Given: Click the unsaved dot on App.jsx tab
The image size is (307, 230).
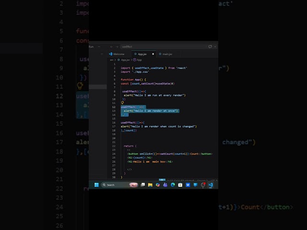Looking at the screenshot, I should tap(153, 54).
